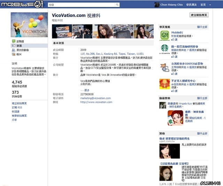The width and height of the screenshot is (223, 186).
Task: Click marketing@vicovation.com email link
Action: tap(95, 98)
